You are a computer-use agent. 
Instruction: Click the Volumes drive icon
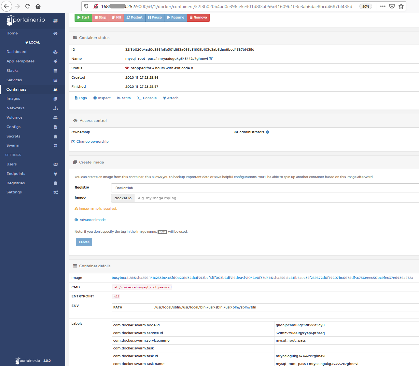click(x=55, y=118)
